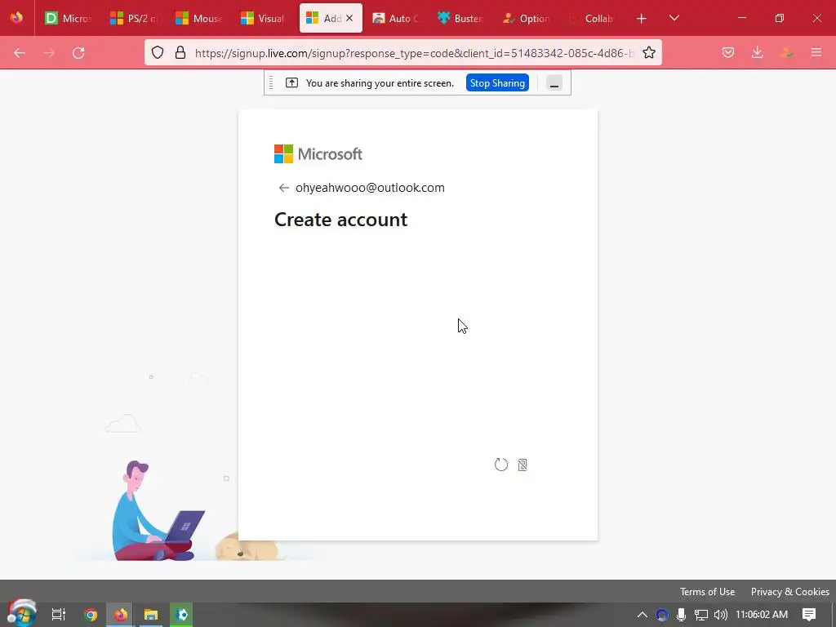The width and height of the screenshot is (836, 627).
Task: Open Firefox downloads panel
Action: pos(757,52)
